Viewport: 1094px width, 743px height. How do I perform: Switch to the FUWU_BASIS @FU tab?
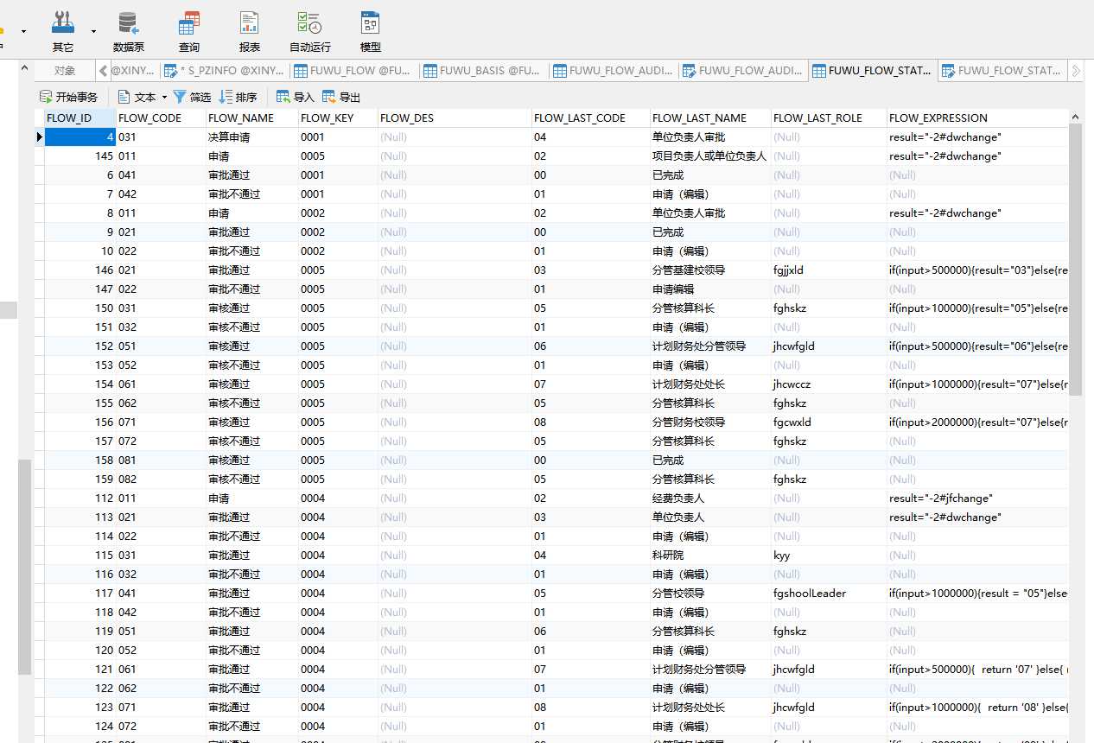tap(483, 71)
